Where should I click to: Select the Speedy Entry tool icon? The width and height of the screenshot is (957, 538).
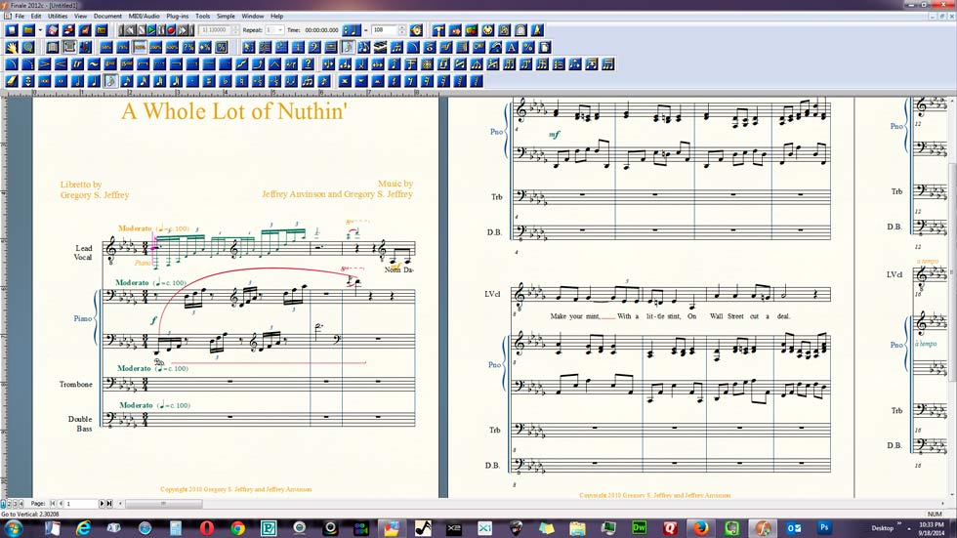point(363,47)
